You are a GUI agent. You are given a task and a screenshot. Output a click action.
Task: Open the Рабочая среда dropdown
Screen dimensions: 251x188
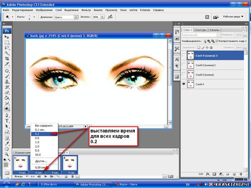[x=233, y=16]
